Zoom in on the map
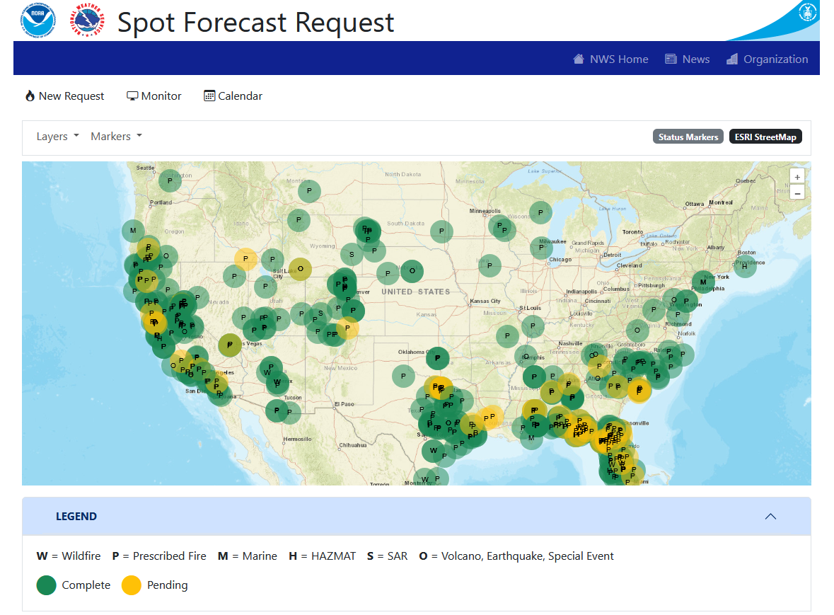Image resolution: width=834 pixels, height=615 pixels. pos(797,177)
